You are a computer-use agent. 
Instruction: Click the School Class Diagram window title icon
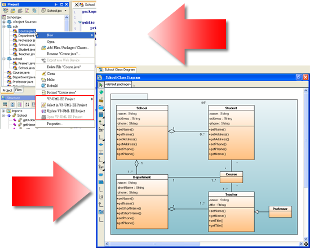tap(100, 77)
